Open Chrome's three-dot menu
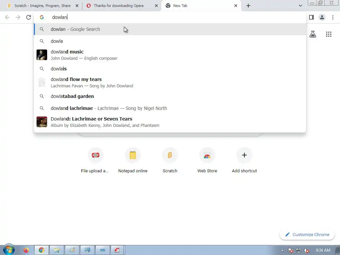The width and height of the screenshot is (340, 255). pyautogui.click(x=333, y=17)
